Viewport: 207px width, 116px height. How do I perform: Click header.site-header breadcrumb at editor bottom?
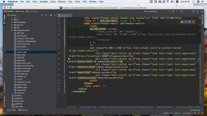point(165,107)
